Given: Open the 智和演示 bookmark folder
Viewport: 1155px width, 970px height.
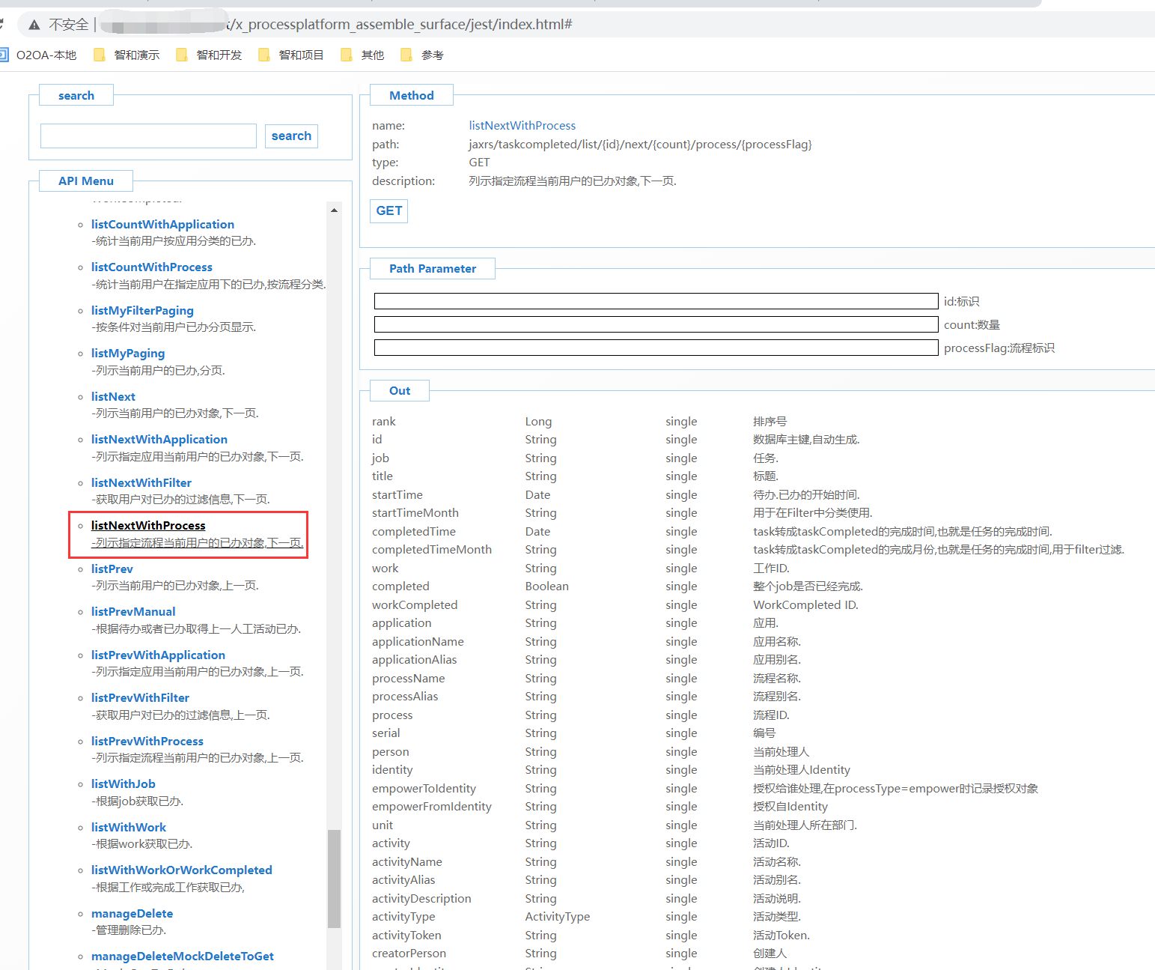Looking at the screenshot, I should coord(127,55).
